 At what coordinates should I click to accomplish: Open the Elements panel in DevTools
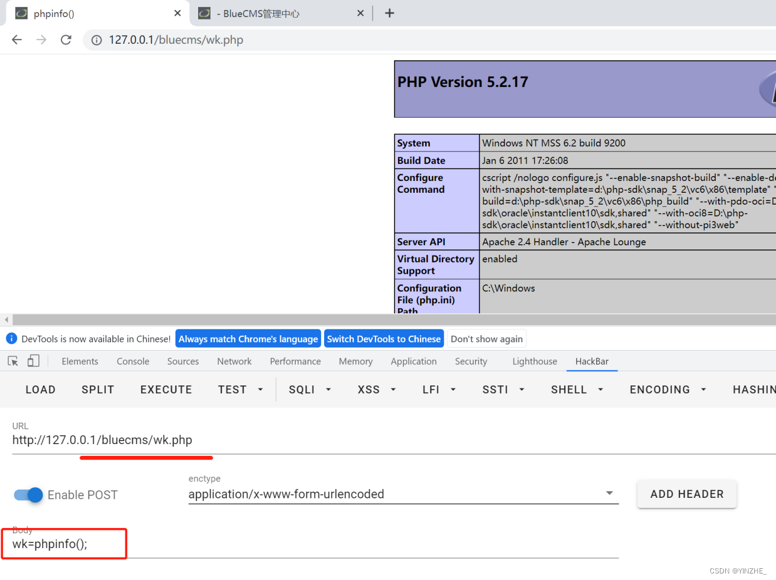coord(80,361)
